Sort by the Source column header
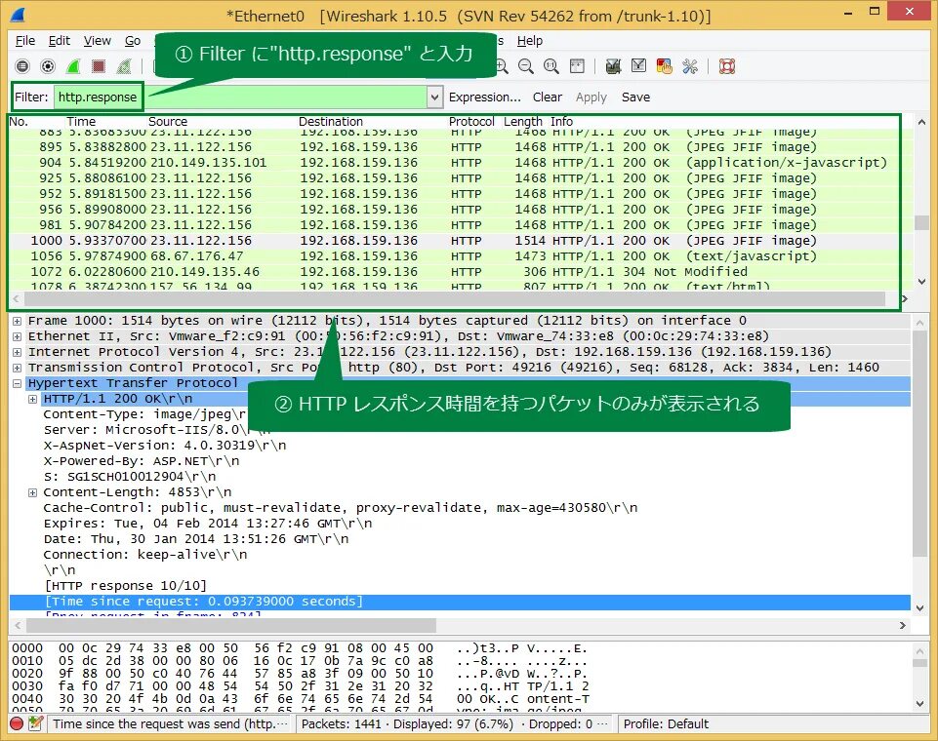Image resolution: width=938 pixels, height=741 pixels. [x=168, y=121]
